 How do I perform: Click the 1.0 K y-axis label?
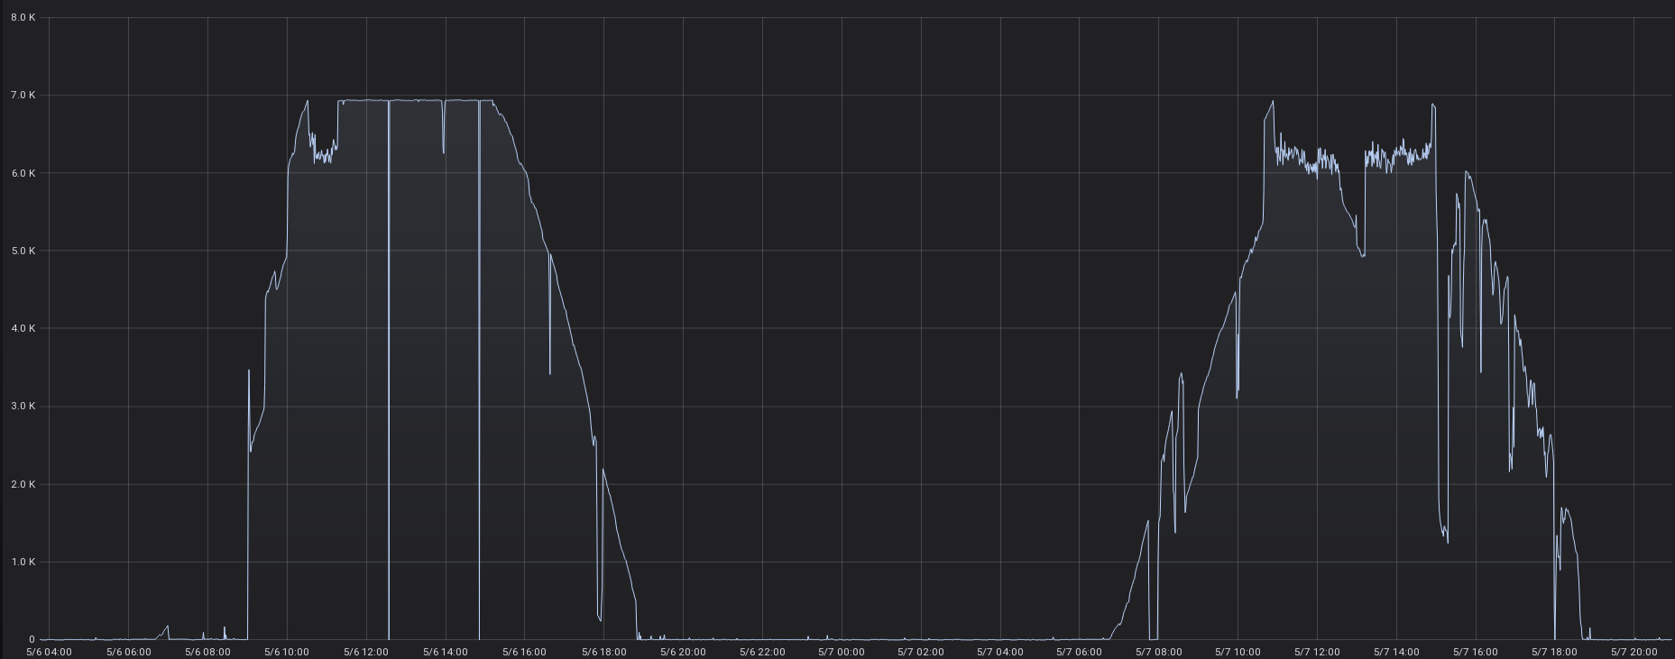[23, 562]
